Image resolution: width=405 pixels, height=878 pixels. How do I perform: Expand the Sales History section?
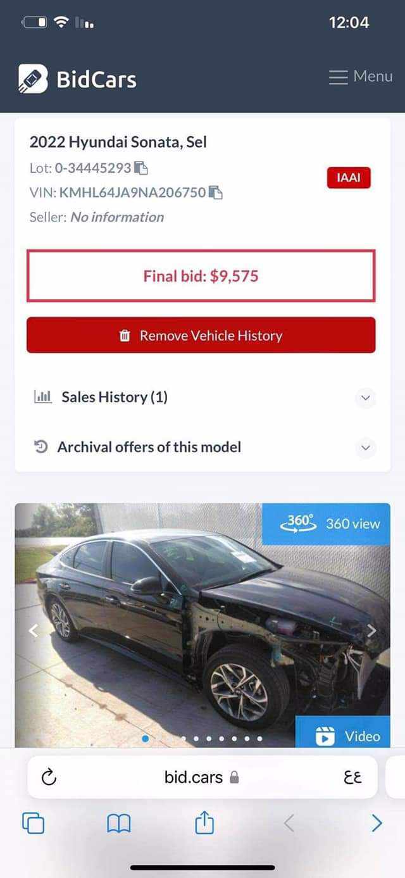click(x=202, y=398)
